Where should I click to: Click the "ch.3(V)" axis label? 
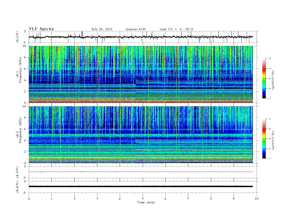[x=17, y=172]
